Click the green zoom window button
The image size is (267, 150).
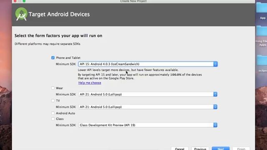coord(24,1)
